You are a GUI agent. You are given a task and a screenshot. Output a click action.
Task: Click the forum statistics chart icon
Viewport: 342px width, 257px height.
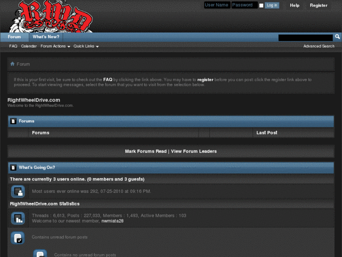tap(18, 218)
